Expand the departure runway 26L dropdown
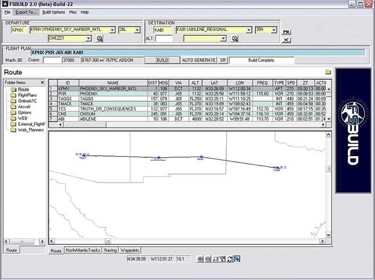The width and height of the screenshot is (375, 280). 137,30
